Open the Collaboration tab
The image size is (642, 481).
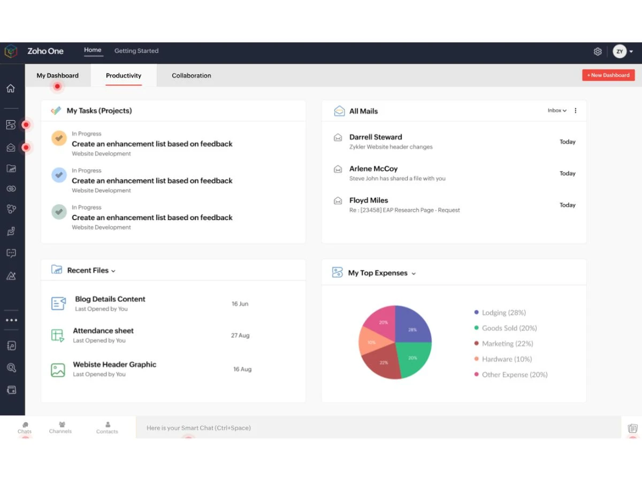pyautogui.click(x=192, y=75)
